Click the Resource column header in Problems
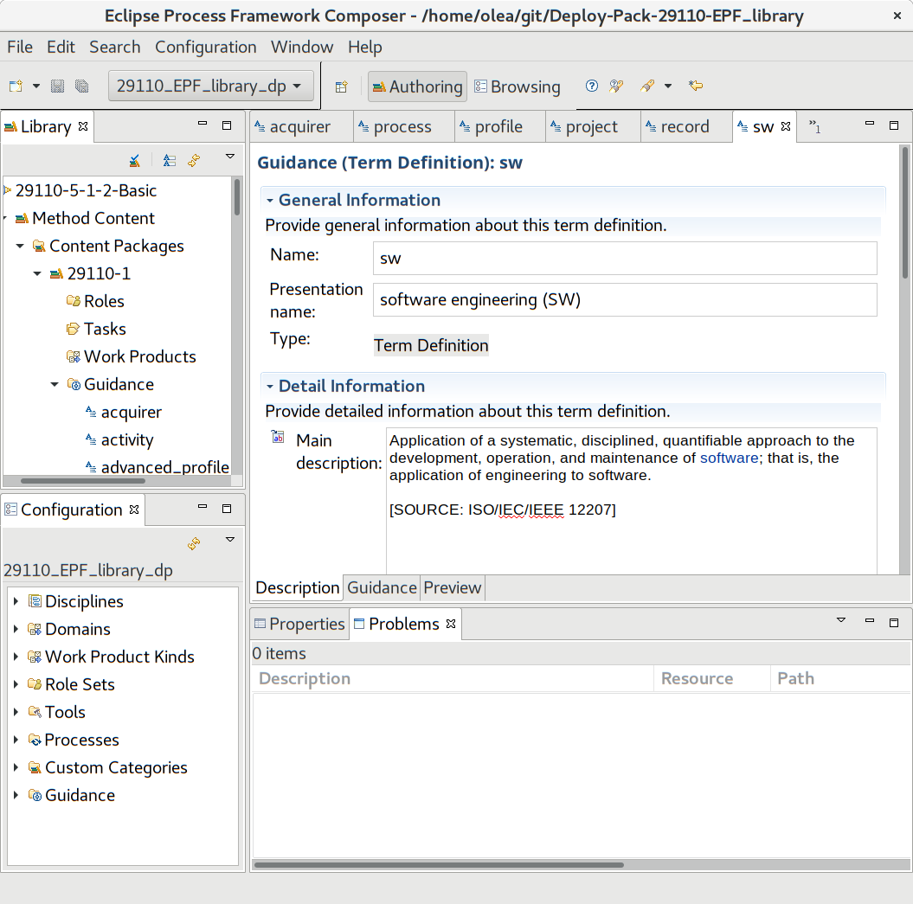Image resolution: width=913 pixels, height=904 pixels. [x=712, y=679]
